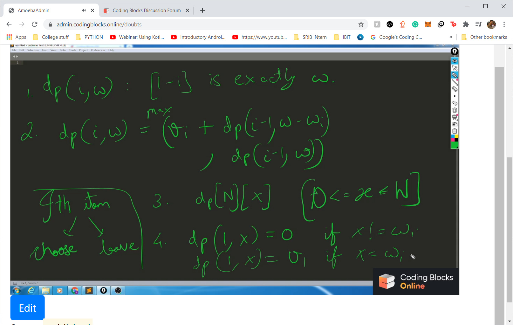This screenshot has width=513, height=325.
Task: Bookmark this page with the star icon
Action: click(361, 24)
